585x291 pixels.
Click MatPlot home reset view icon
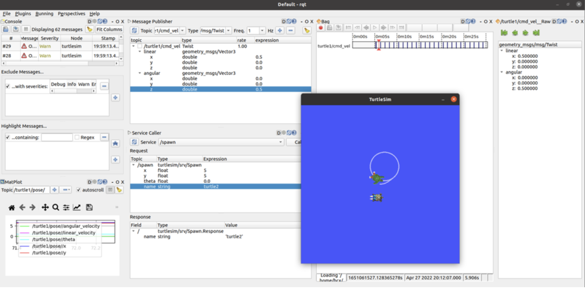click(x=11, y=208)
